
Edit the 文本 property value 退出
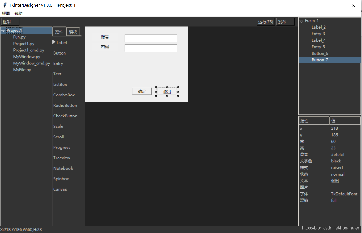point(335,181)
